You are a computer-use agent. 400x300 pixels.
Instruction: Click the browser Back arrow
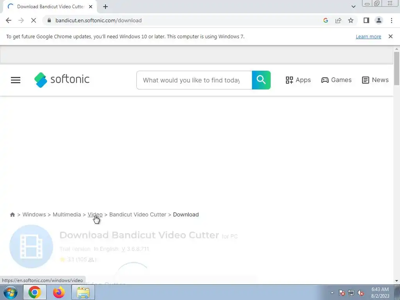[x=9, y=20]
